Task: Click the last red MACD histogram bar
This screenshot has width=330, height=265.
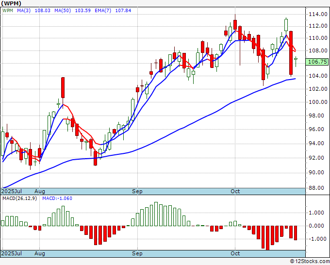Action: (x=296, y=233)
